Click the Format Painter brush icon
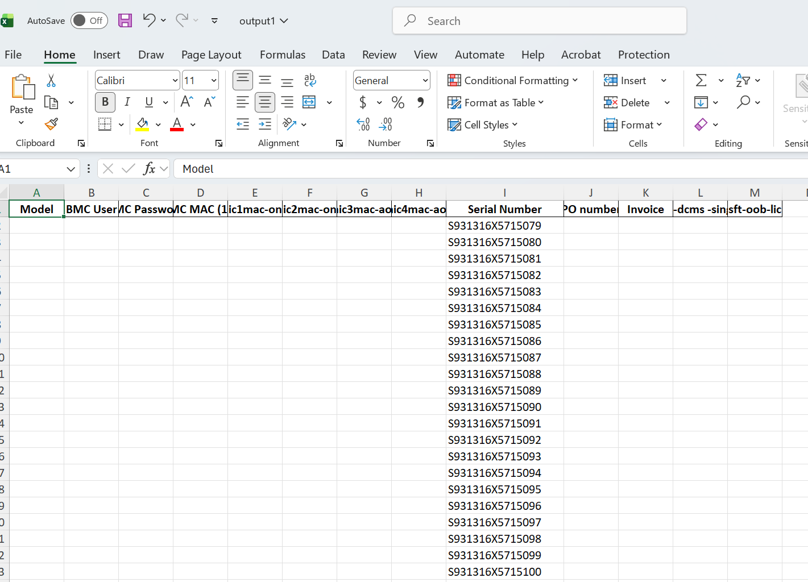 [51, 124]
